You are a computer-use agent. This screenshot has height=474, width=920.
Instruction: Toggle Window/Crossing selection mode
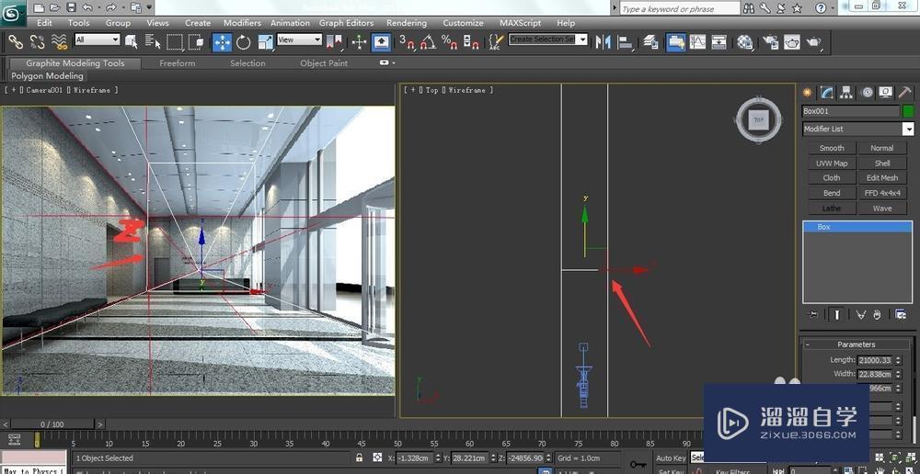tap(196, 41)
